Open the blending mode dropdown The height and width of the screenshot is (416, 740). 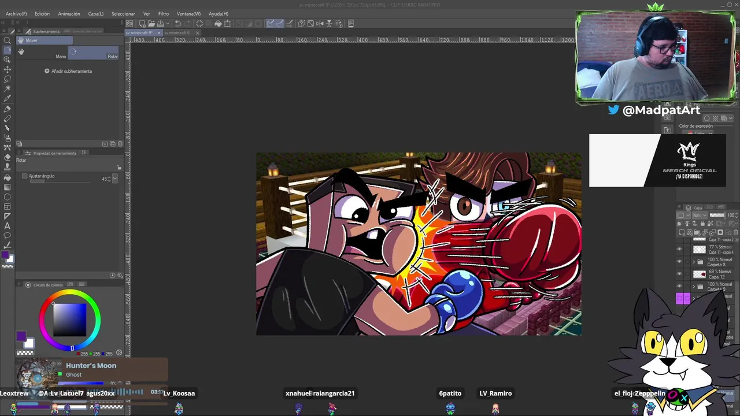(x=700, y=215)
